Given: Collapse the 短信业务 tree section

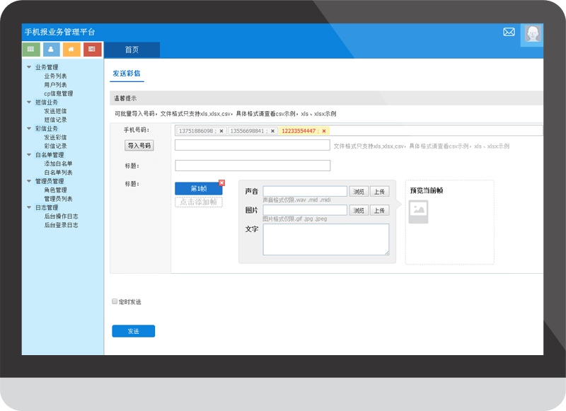Looking at the screenshot, I should click(29, 102).
